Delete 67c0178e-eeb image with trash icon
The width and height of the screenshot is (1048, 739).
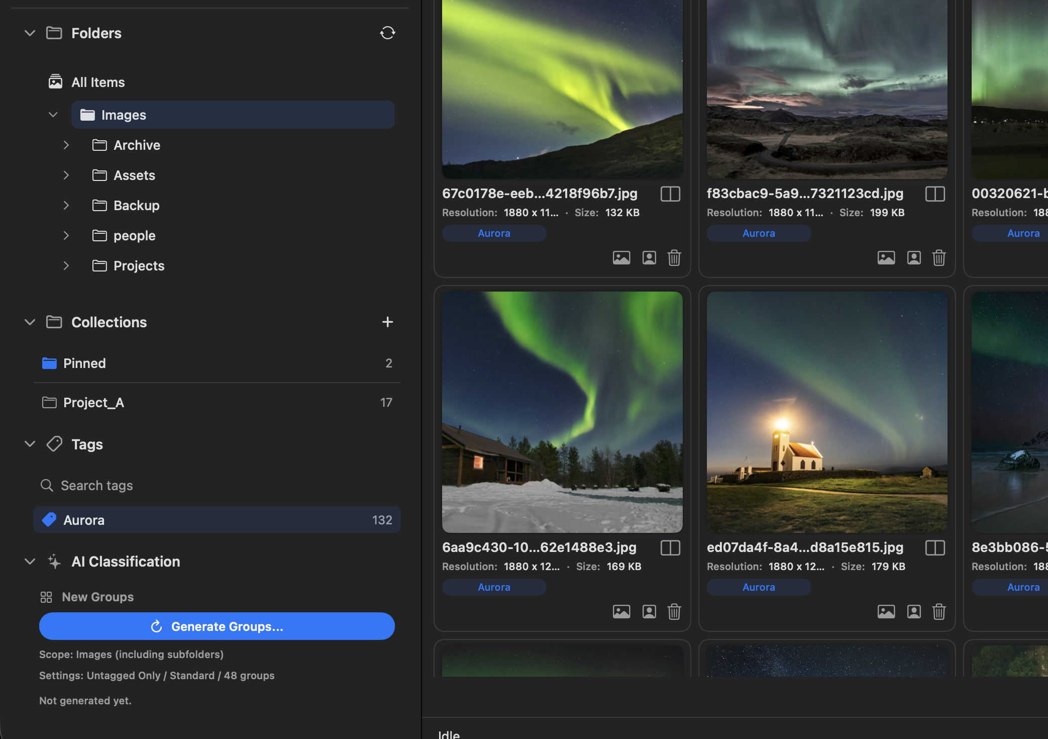coord(674,258)
